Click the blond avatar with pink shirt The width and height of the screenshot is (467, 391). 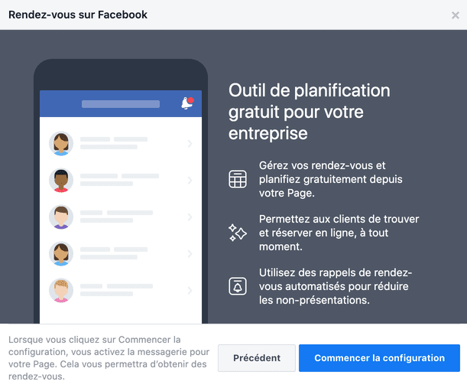[61, 290]
